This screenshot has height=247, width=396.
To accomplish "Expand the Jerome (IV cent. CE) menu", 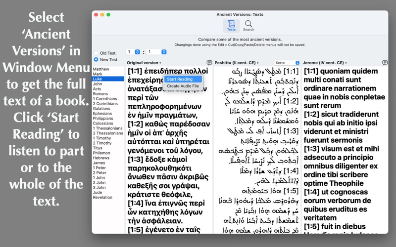I will point(325,63).
